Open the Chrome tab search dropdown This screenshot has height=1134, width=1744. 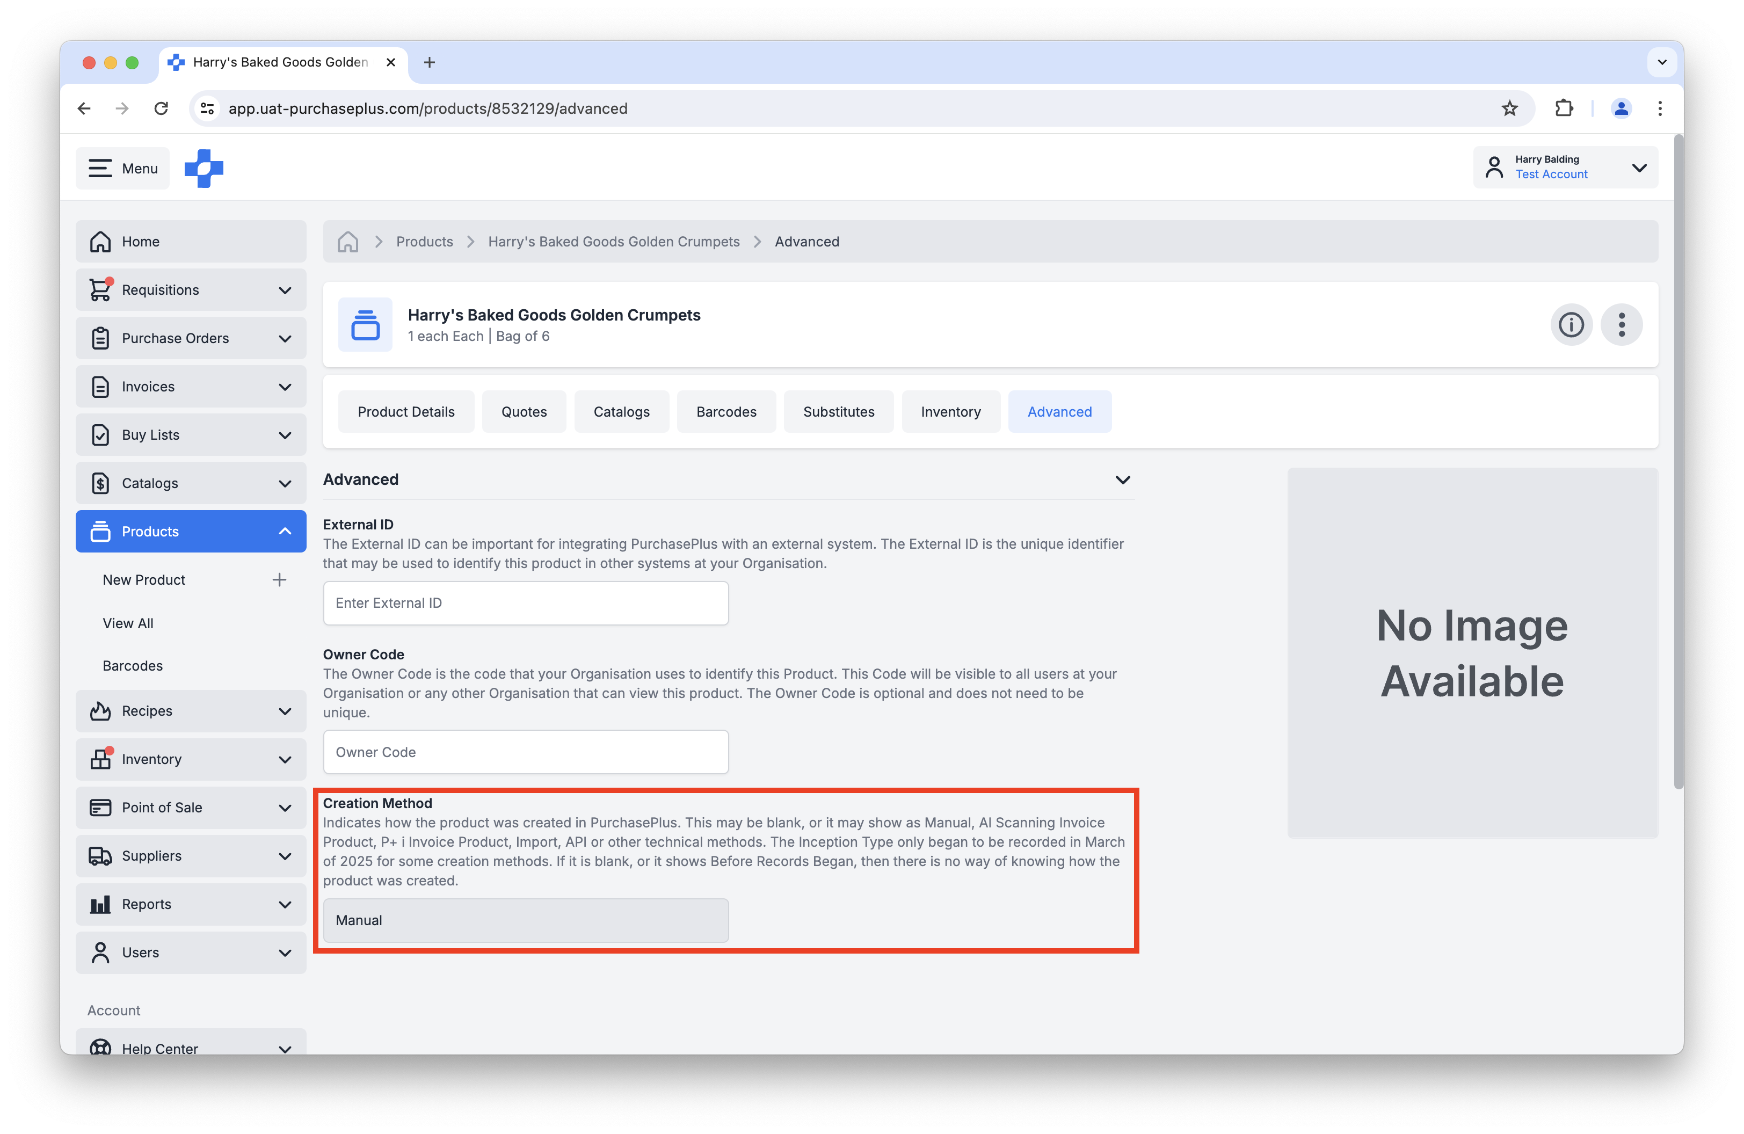(x=1662, y=62)
